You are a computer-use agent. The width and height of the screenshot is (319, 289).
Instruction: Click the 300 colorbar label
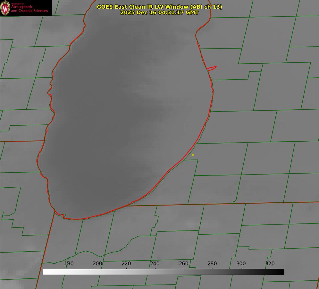point(241,263)
